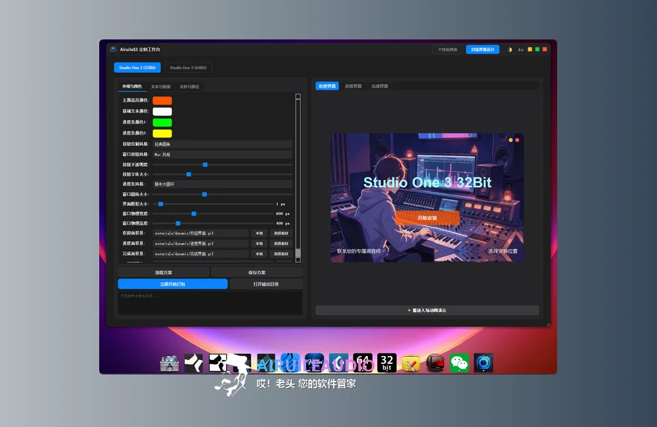Switch to 个性化修改 mode

pos(447,49)
